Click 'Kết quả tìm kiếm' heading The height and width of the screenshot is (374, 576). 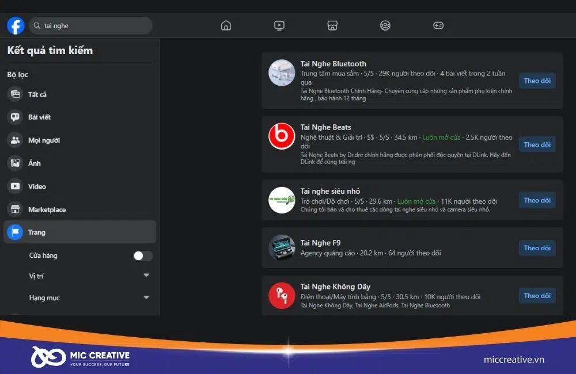tap(50, 51)
